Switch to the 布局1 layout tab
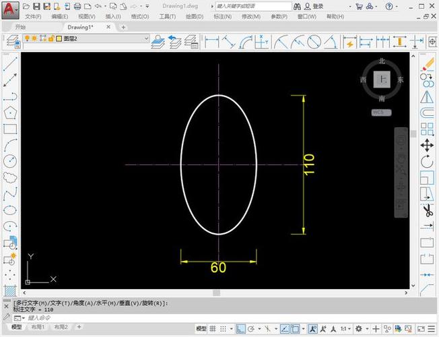This screenshot has height=337, width=439. point(40,327)
